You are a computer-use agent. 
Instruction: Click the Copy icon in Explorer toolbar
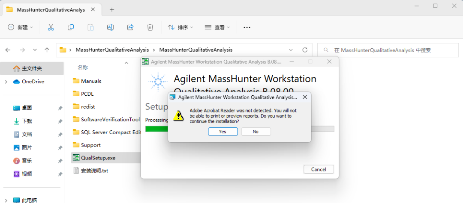click(71, 27)
